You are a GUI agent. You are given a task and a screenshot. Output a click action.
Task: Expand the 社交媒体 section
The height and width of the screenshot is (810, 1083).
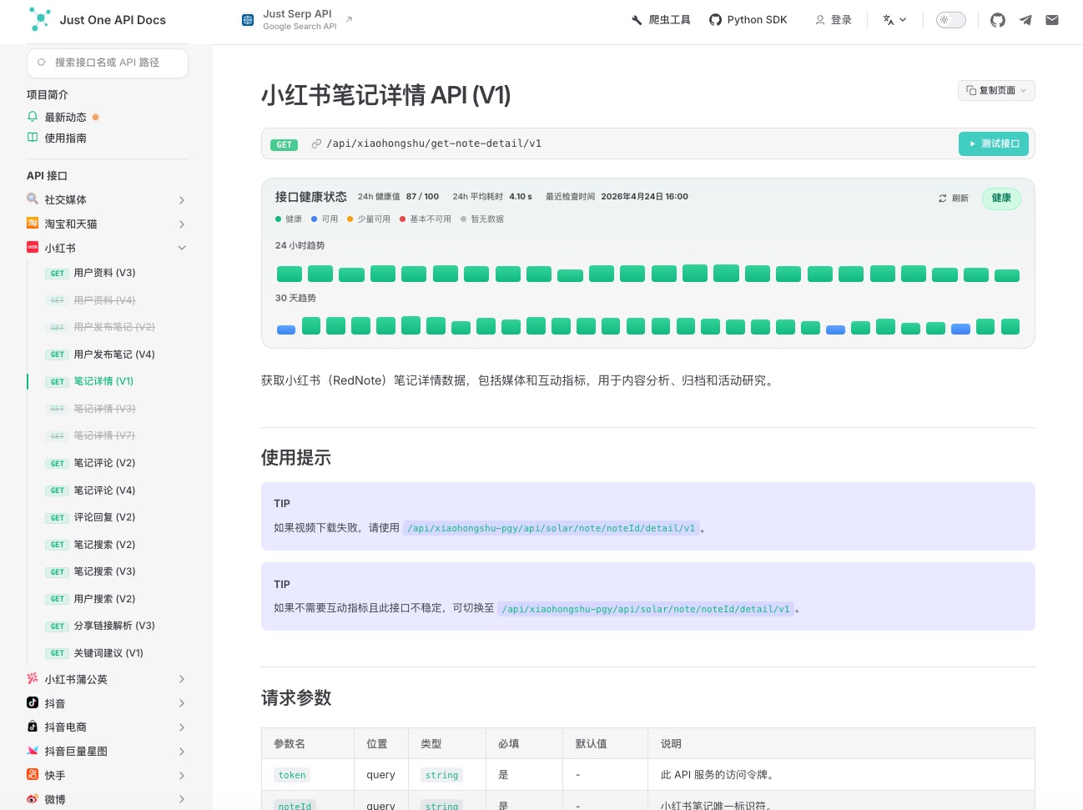click(x=182, y=200)
